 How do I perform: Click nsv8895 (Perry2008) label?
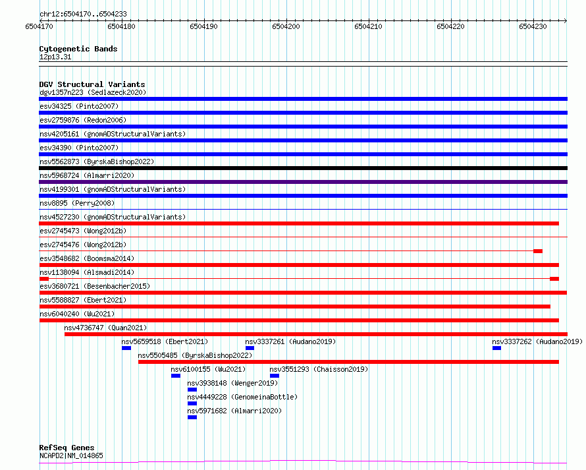click(77, 203)
